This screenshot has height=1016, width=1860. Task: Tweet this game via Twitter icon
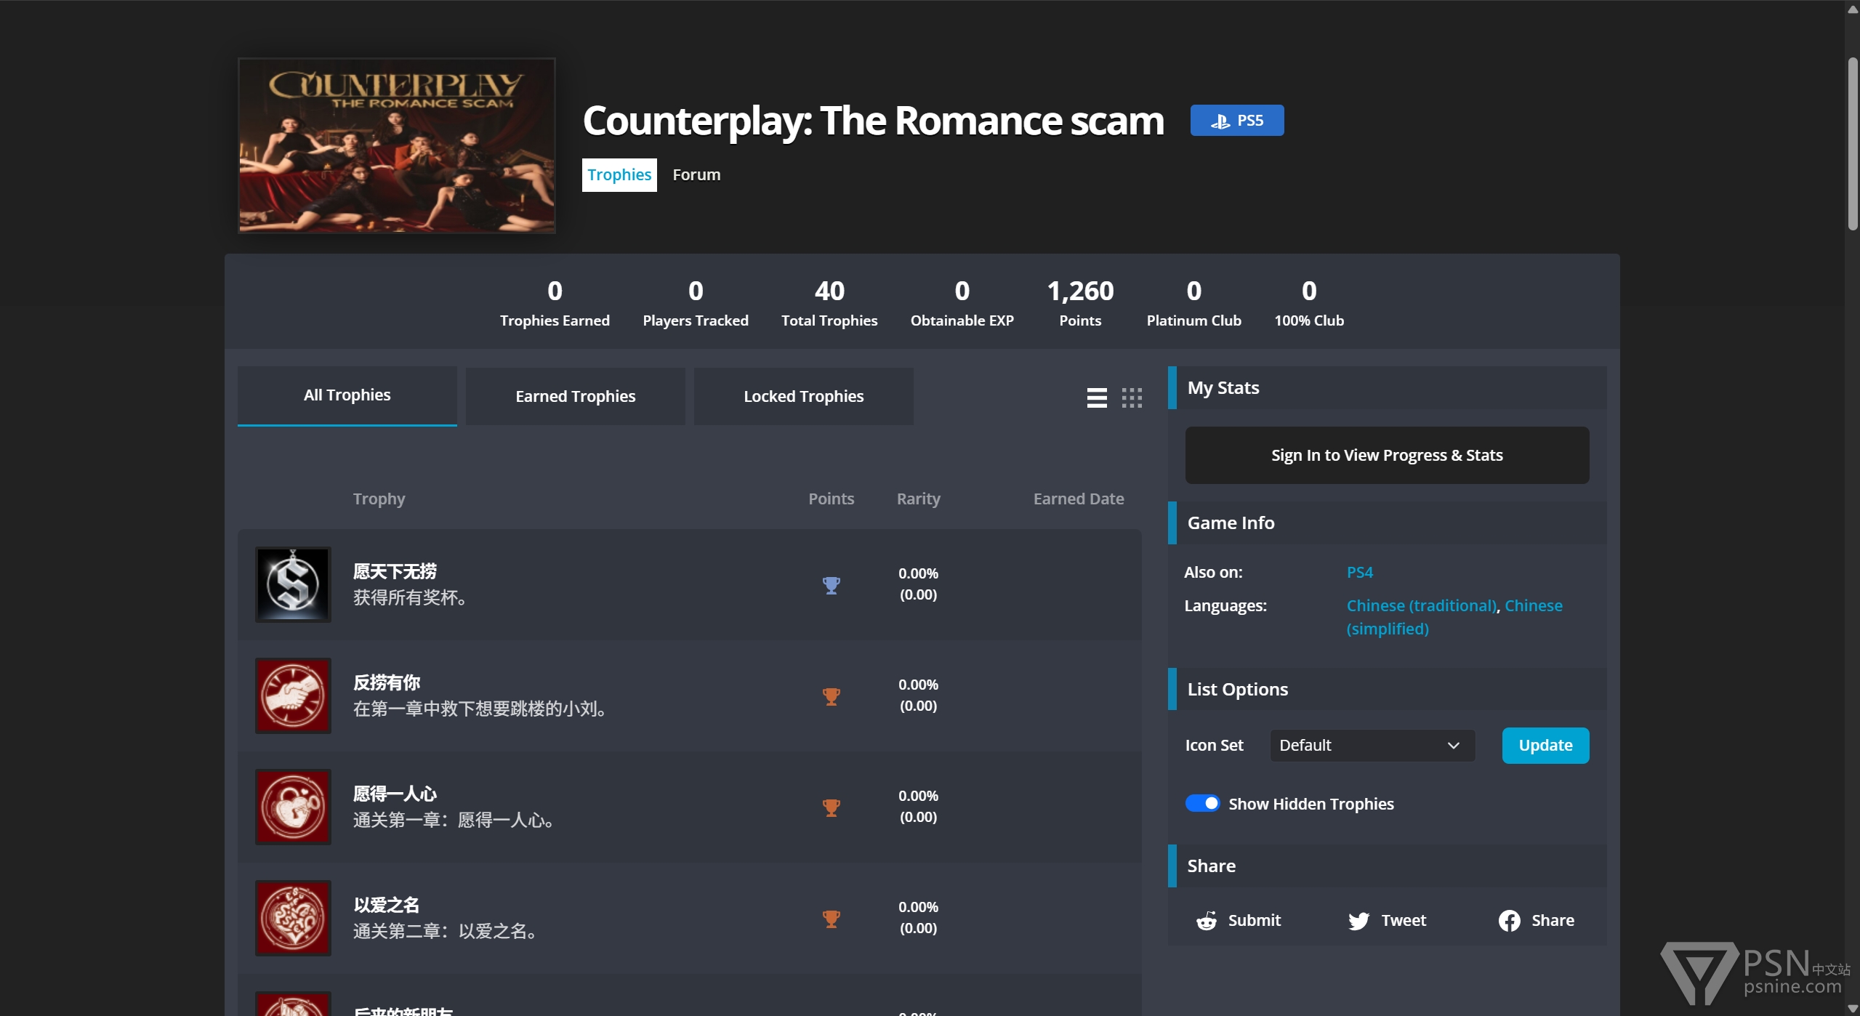click(x=1358, y=921)
